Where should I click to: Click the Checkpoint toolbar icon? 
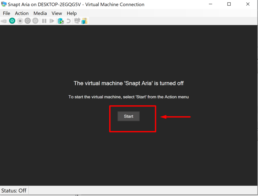click(61, 21)
